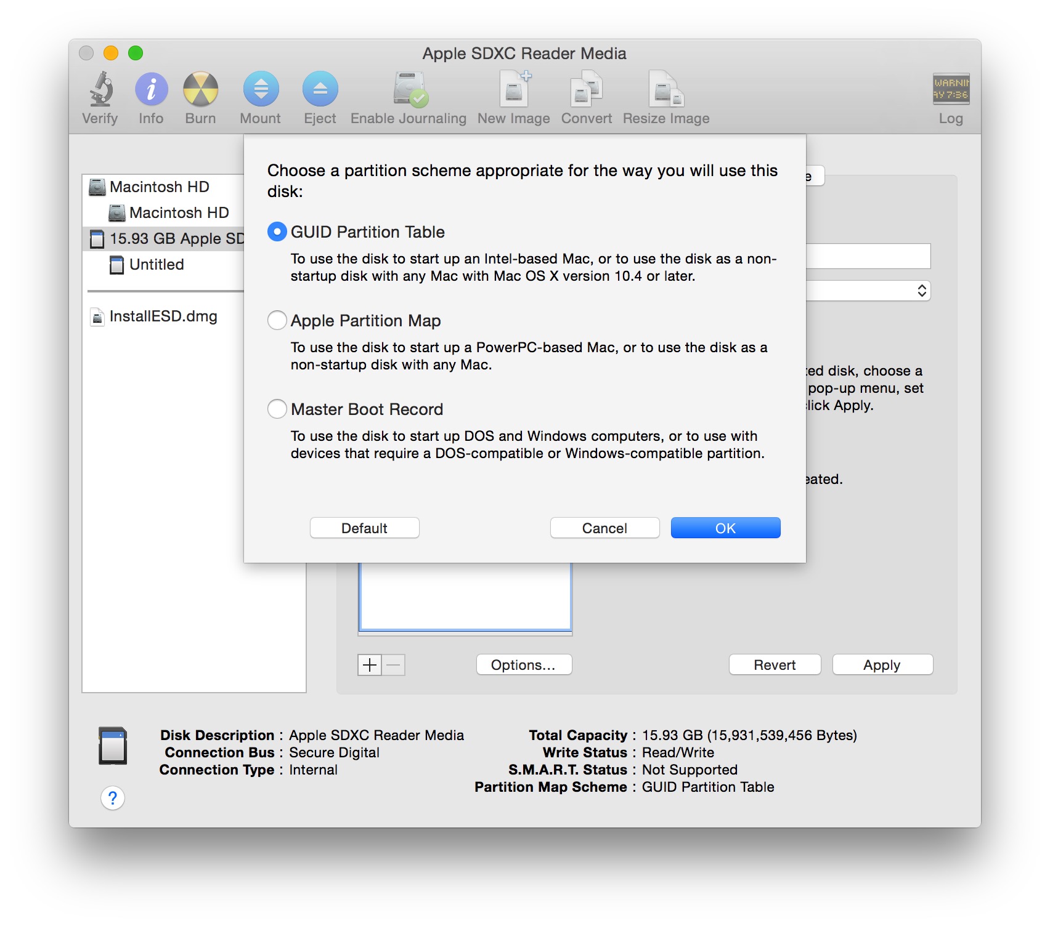Click the Verify microscope icon

101,89
